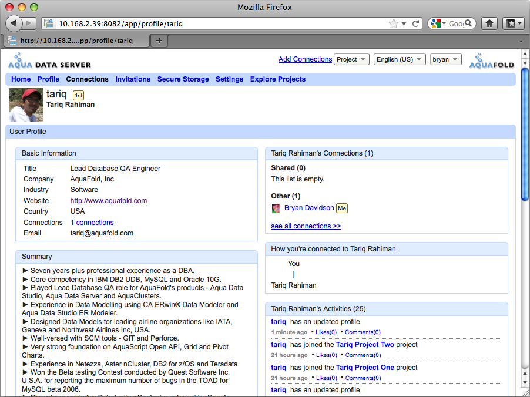Click the Add Connections link
The width and height of the screenshot is (530, 397).
pyautogui.click(x=305, y=59)
